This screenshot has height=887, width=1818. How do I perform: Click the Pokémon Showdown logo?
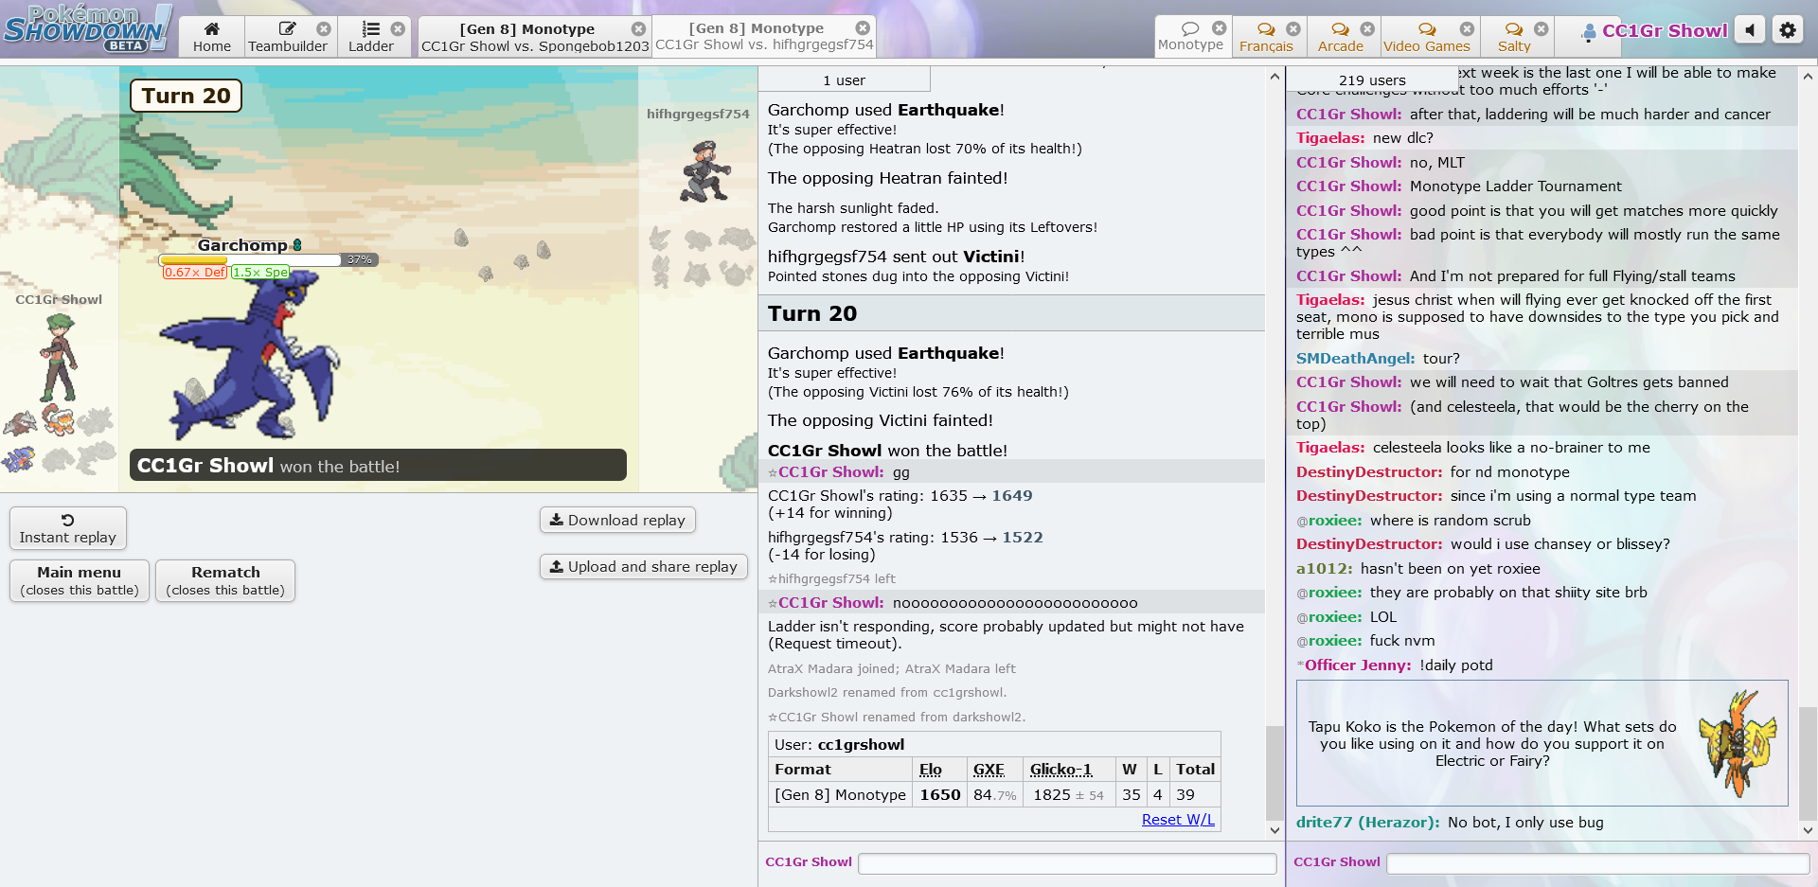(87, 28)
